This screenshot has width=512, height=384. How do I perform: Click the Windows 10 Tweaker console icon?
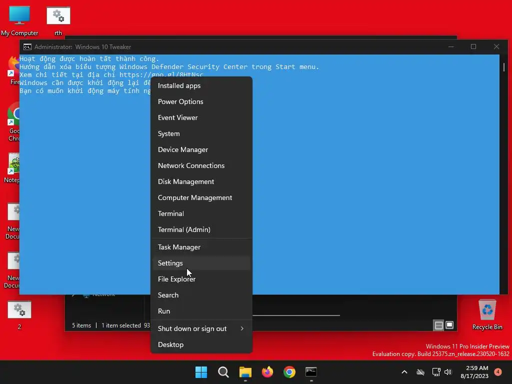(x=27, y=47)
